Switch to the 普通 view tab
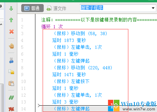The image size is (157, 112). point(33,8)
